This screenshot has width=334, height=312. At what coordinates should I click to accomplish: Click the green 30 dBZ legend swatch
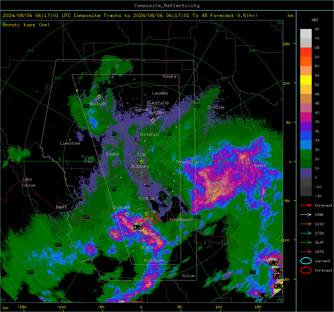click(x=306, y=154)
